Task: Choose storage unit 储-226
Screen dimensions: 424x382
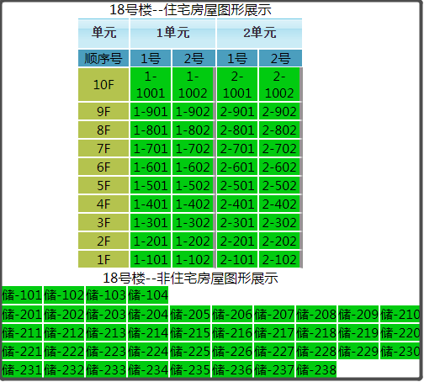Action: point(232,351)
